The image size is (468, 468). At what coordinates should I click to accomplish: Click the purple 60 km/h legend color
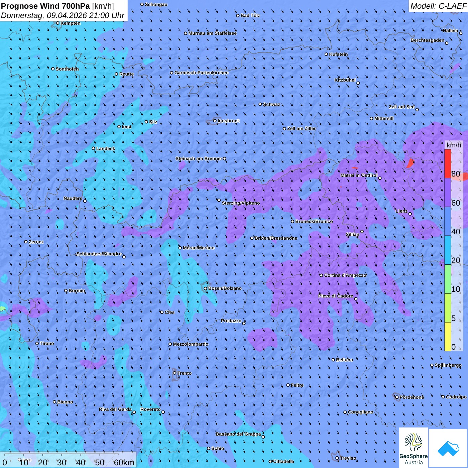click(x=448, y=193)
